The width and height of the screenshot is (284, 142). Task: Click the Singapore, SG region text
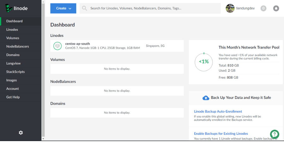pos(155,46)
